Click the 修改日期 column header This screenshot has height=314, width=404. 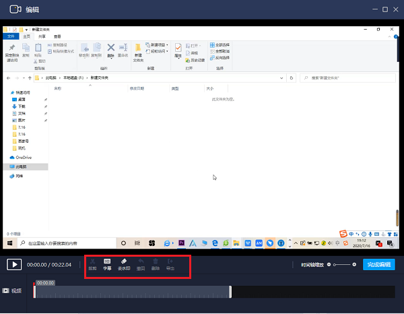(137, 88)
